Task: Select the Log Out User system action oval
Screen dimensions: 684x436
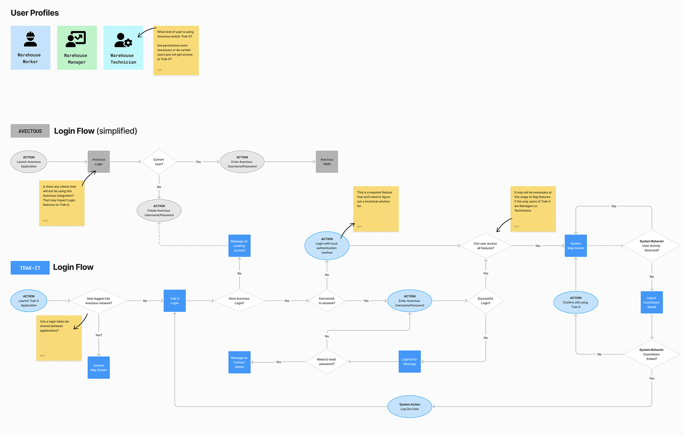Action: 409,407
